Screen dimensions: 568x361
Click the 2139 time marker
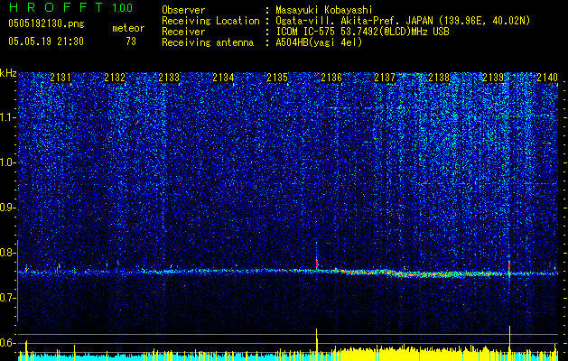click(493, 77)
